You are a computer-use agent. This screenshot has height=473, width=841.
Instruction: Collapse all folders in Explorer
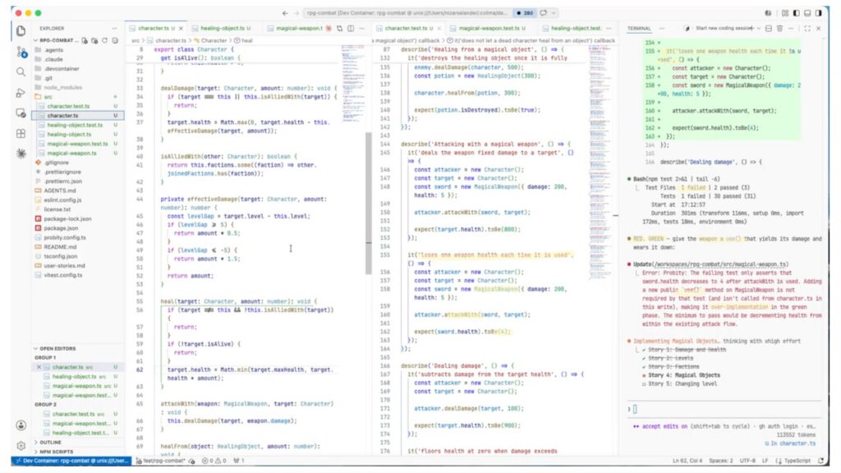(x=115, y=40)
